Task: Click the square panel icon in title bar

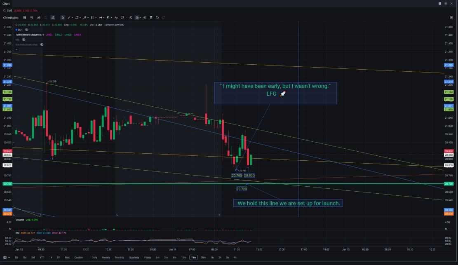Action: pyautogui.click(x=439, y=4)
